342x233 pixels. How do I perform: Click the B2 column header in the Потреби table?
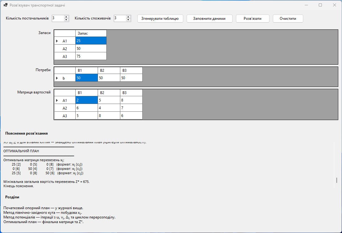click(109, 71)
